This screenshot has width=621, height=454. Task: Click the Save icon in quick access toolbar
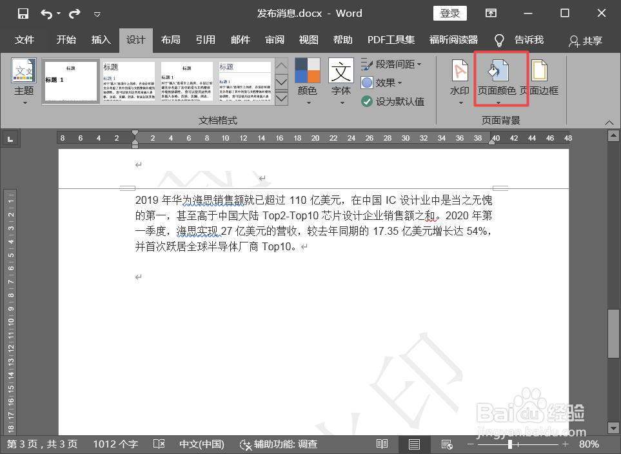pyautogui.click(x=23, y=12)
